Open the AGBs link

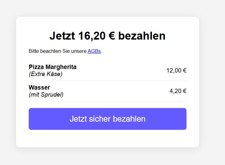(94, 51)
